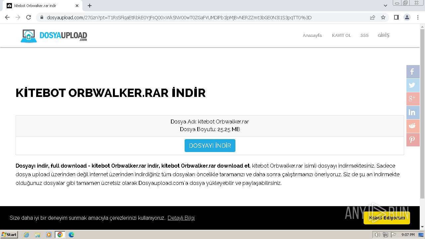The image size is (425, 239).
Task: Open Microsoft Edge from the taskbar
Action: click(x=71, y=235)
